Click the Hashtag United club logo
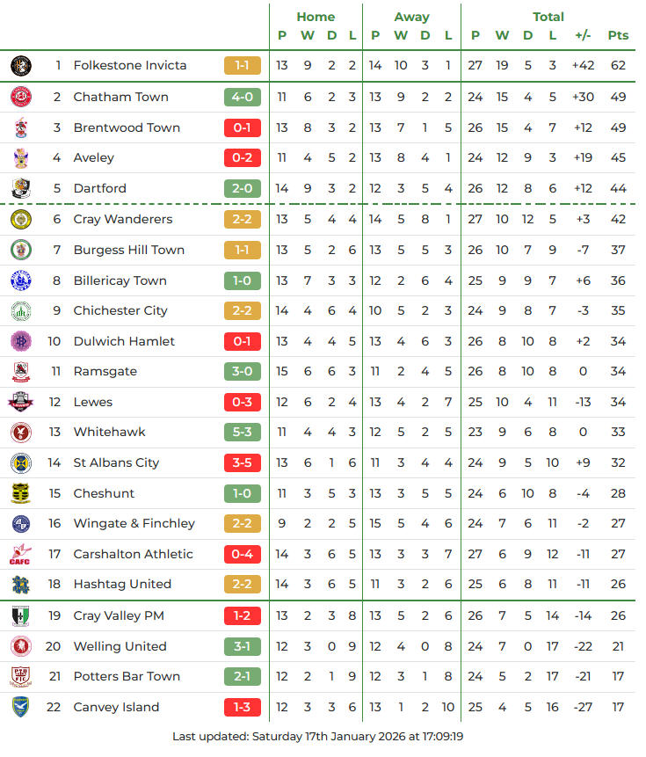646x757 pixels. click(20, 584)
